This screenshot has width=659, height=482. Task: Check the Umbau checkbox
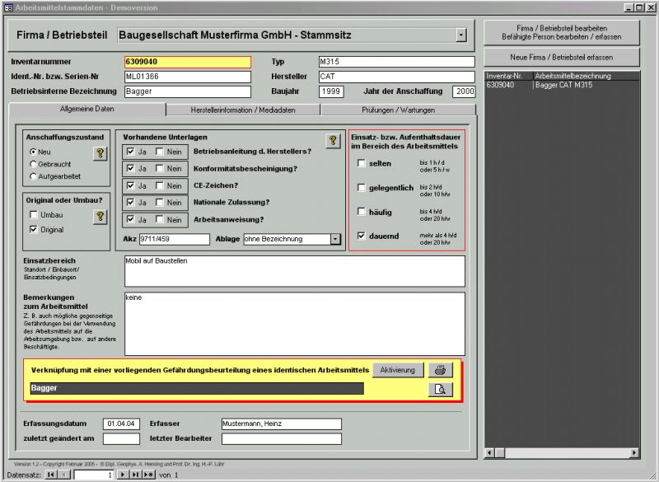click(x=33, y=215)
